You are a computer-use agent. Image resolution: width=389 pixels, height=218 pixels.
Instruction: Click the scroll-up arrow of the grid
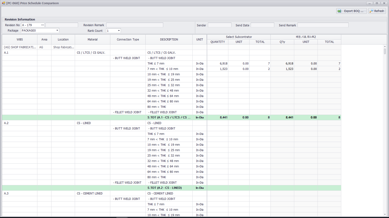385,47
